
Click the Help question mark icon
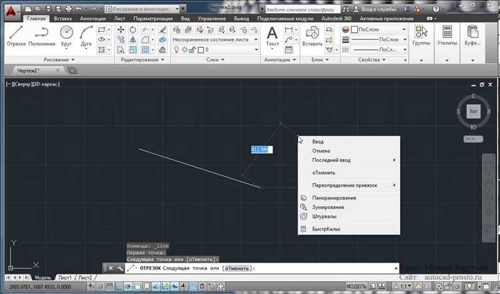tap(436, 9)
